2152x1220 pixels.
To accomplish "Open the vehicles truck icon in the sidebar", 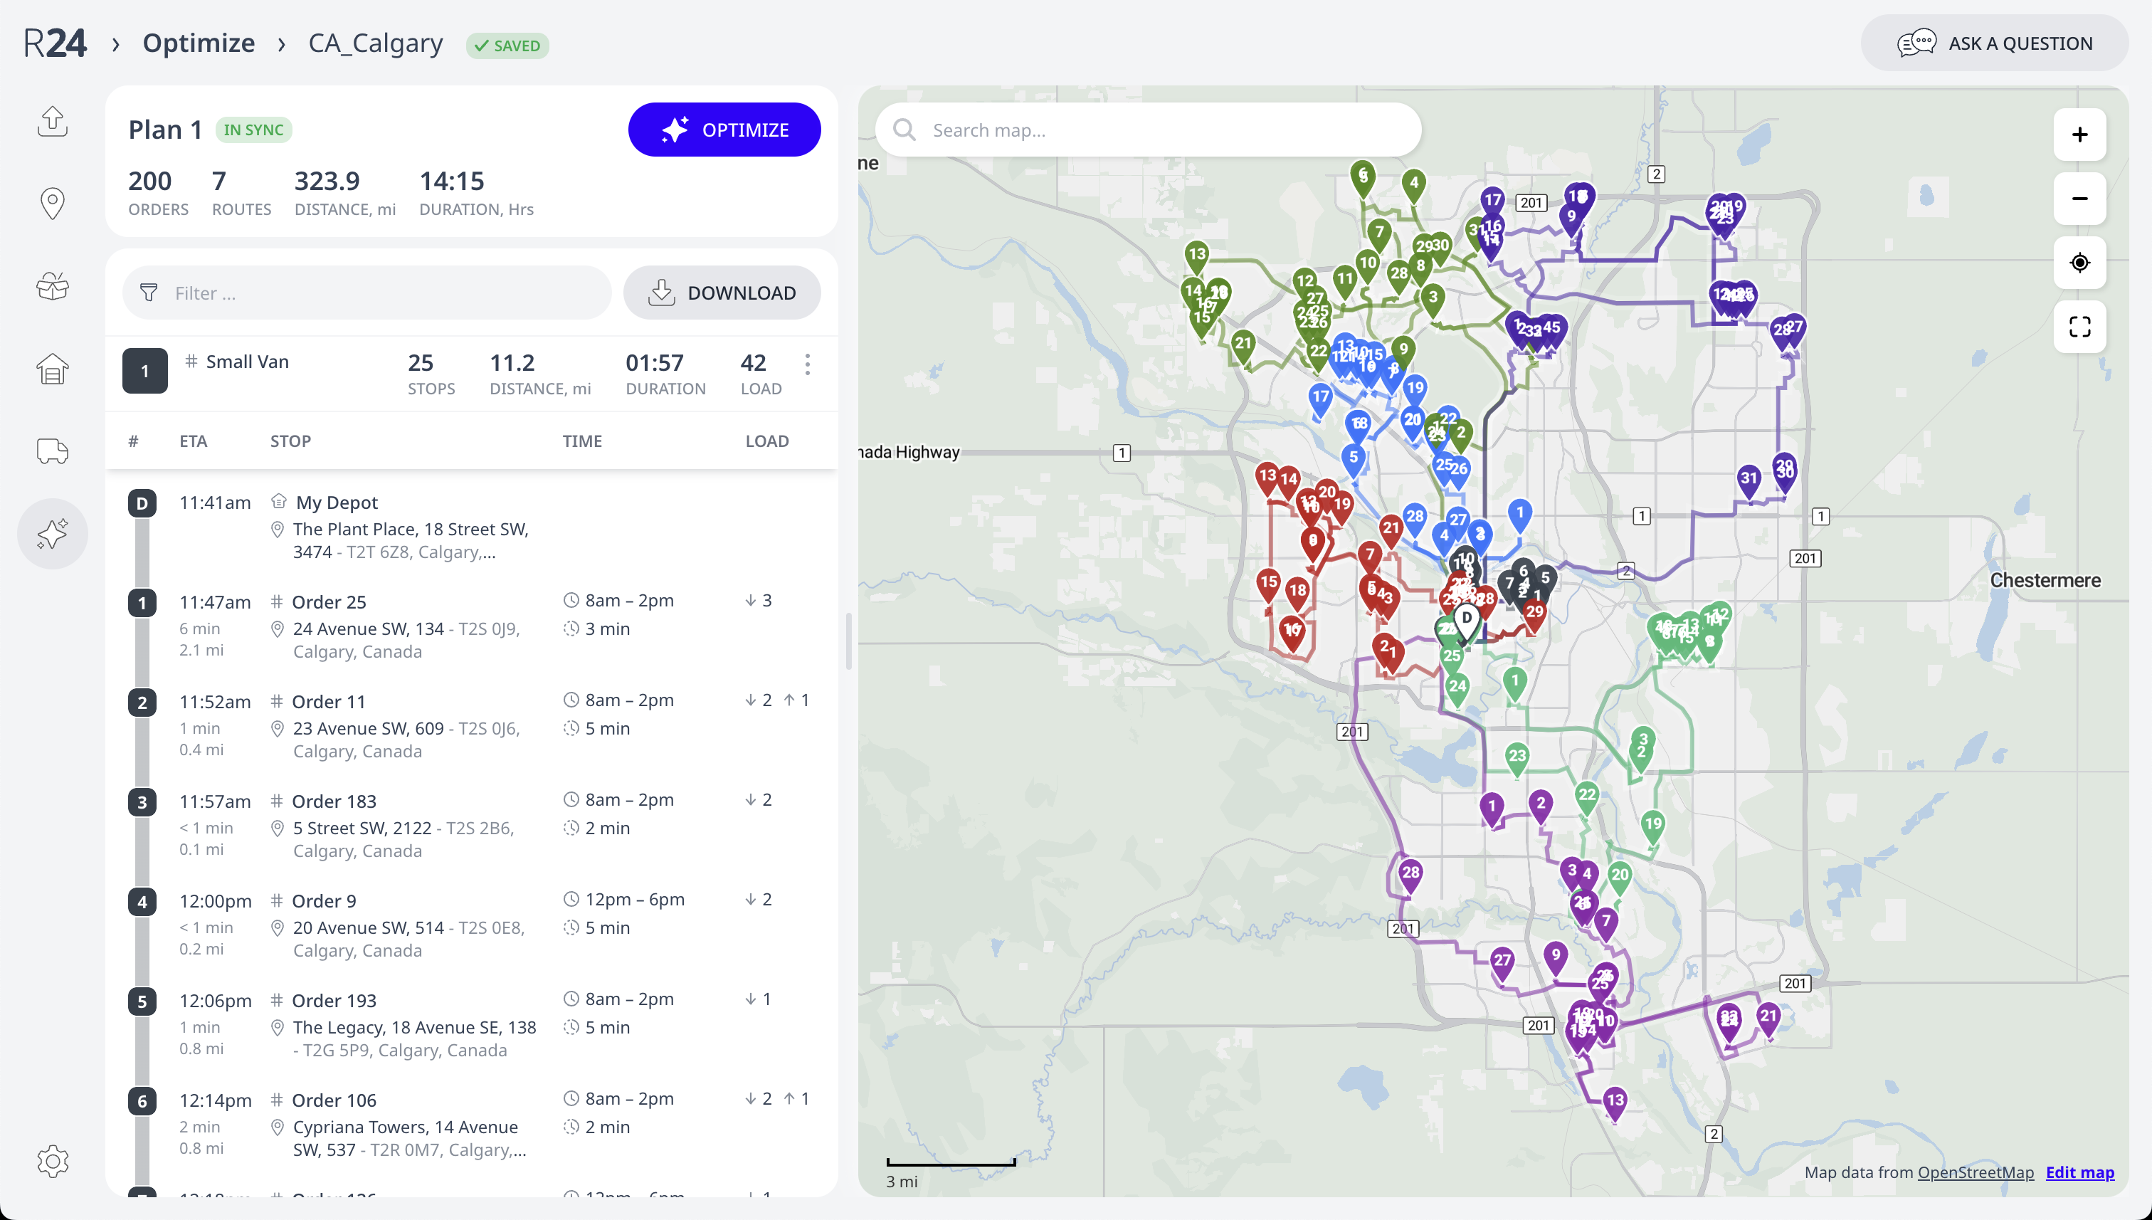I will tap(52, 451).
